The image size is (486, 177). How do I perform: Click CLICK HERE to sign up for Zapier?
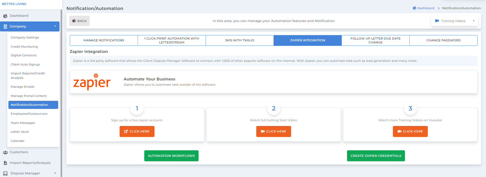[x=137, y=131]
